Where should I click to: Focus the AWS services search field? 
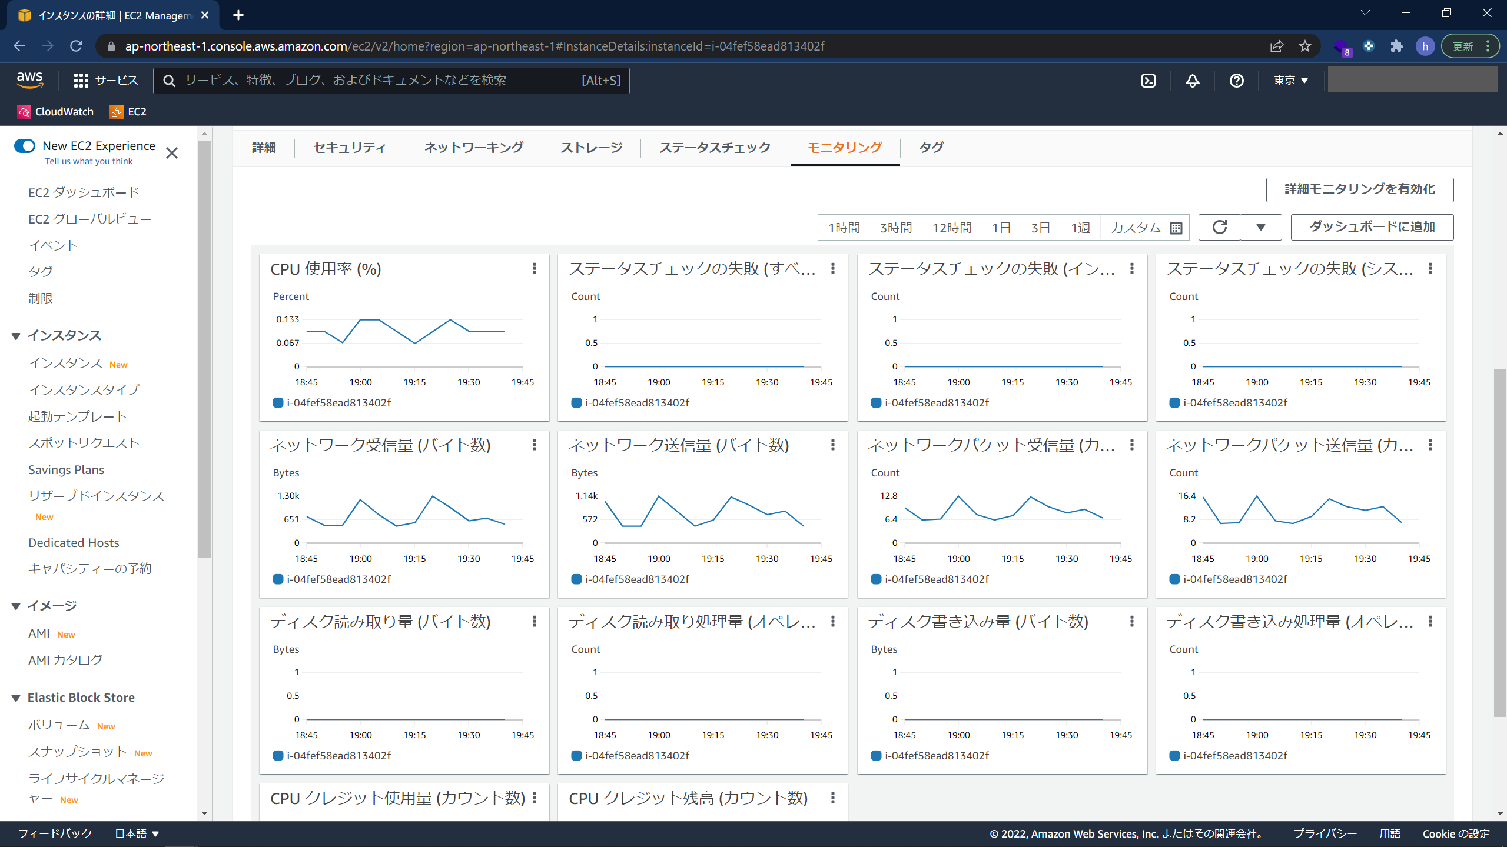point(391,81)
